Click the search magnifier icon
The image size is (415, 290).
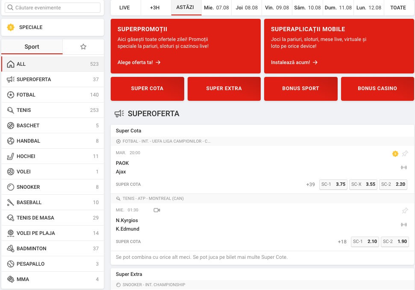10,7
